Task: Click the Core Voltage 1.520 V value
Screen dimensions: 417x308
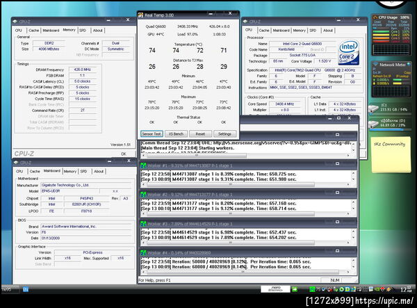Action: [324, 61]
